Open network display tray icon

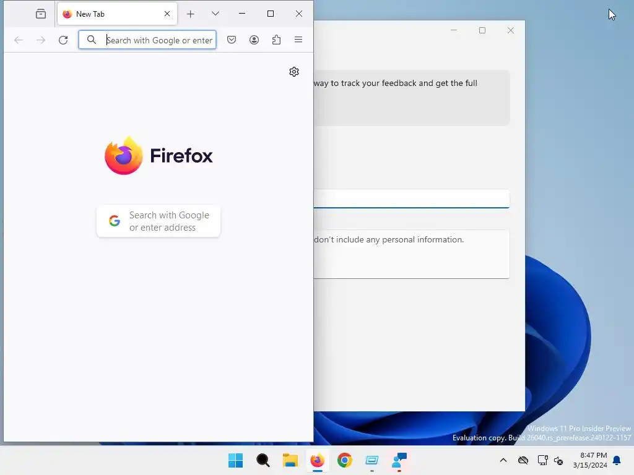pos(542,460)
